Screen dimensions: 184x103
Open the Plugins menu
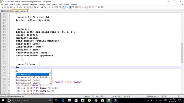coord(66,4)
